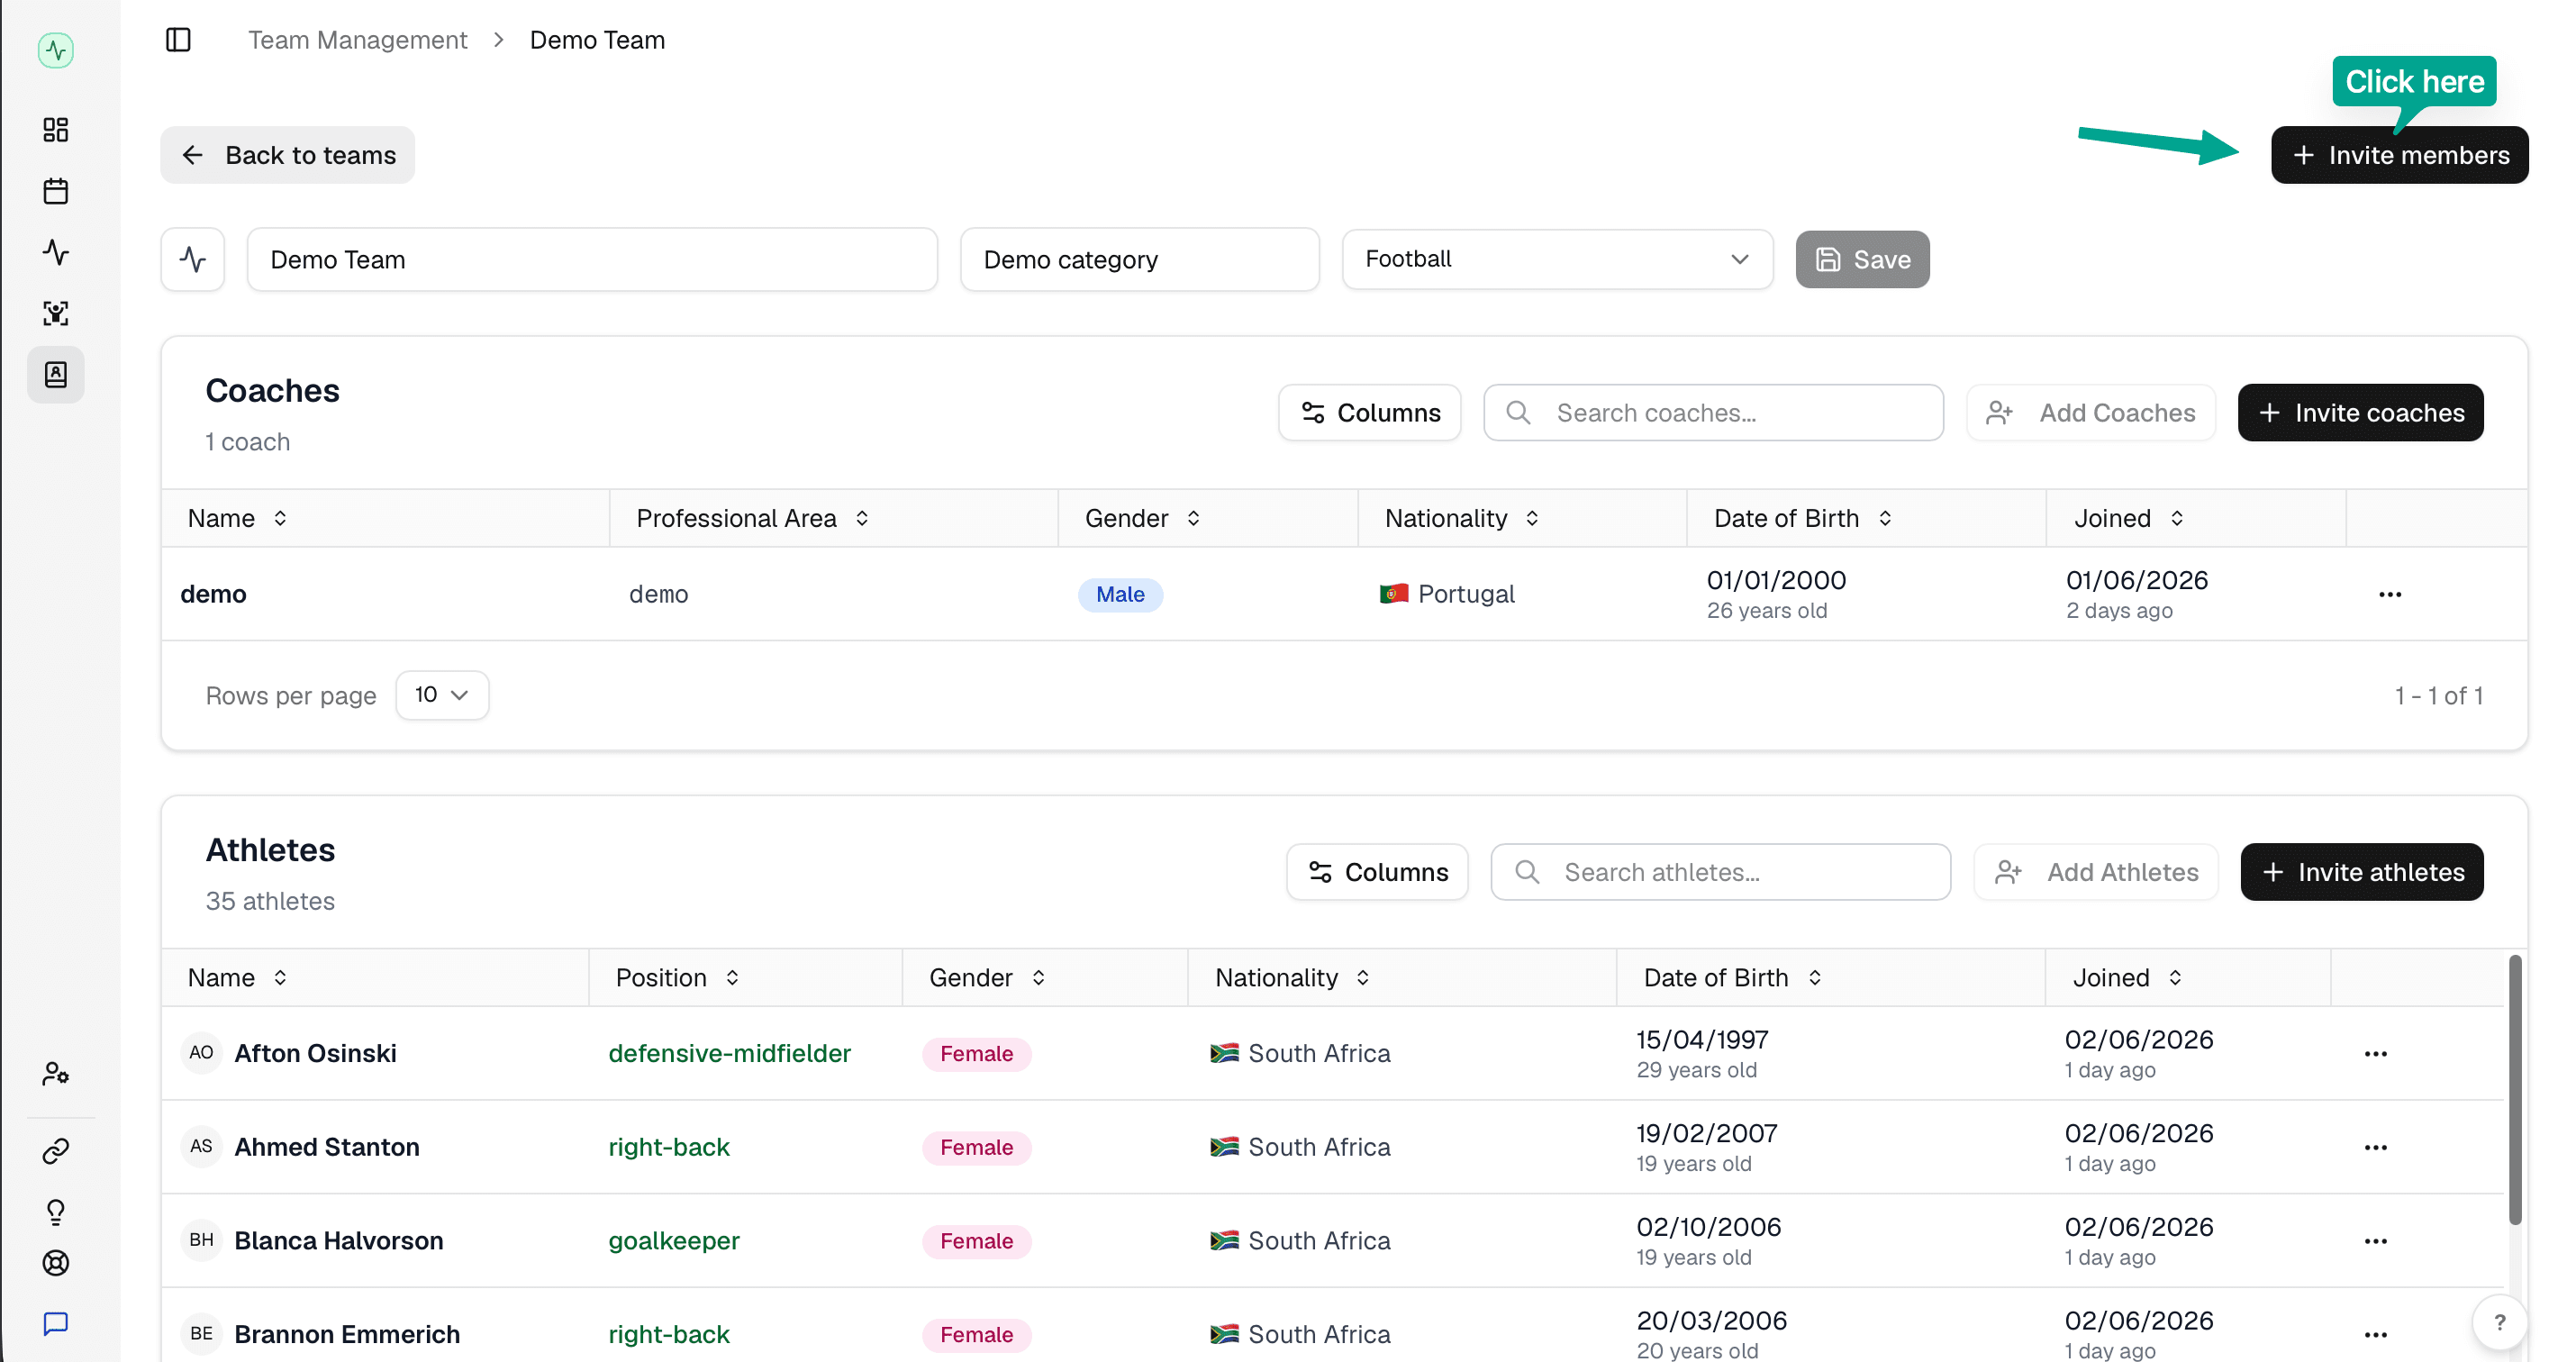2576x1362 pixels.
Task: Click the Add Coaches button
Action: (x=2091, y=413)
